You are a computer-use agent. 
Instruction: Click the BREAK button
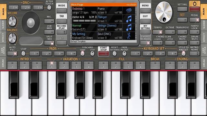(155, 65)
